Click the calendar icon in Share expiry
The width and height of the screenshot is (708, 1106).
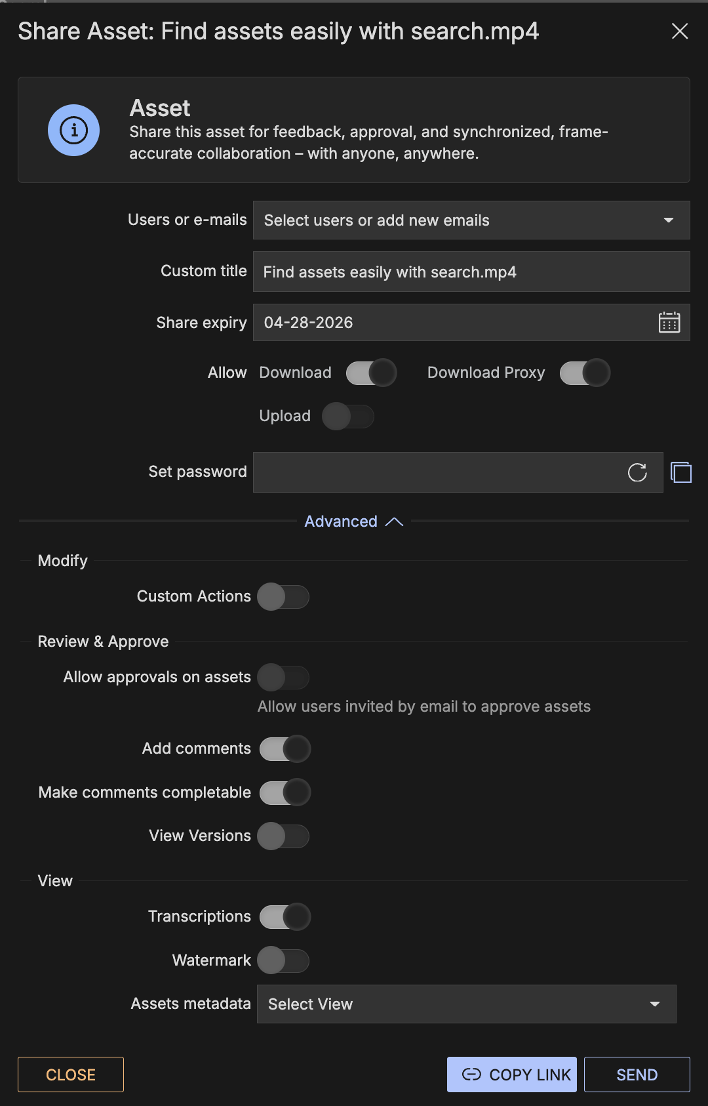pyautogui.click(x=669, y=323)
